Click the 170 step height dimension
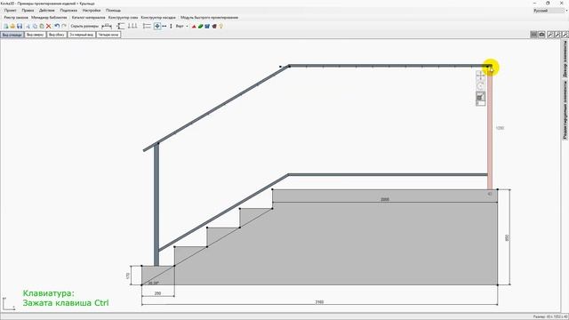Image resolution: width=569 pixels, height=320 pixels. (128, 276)
